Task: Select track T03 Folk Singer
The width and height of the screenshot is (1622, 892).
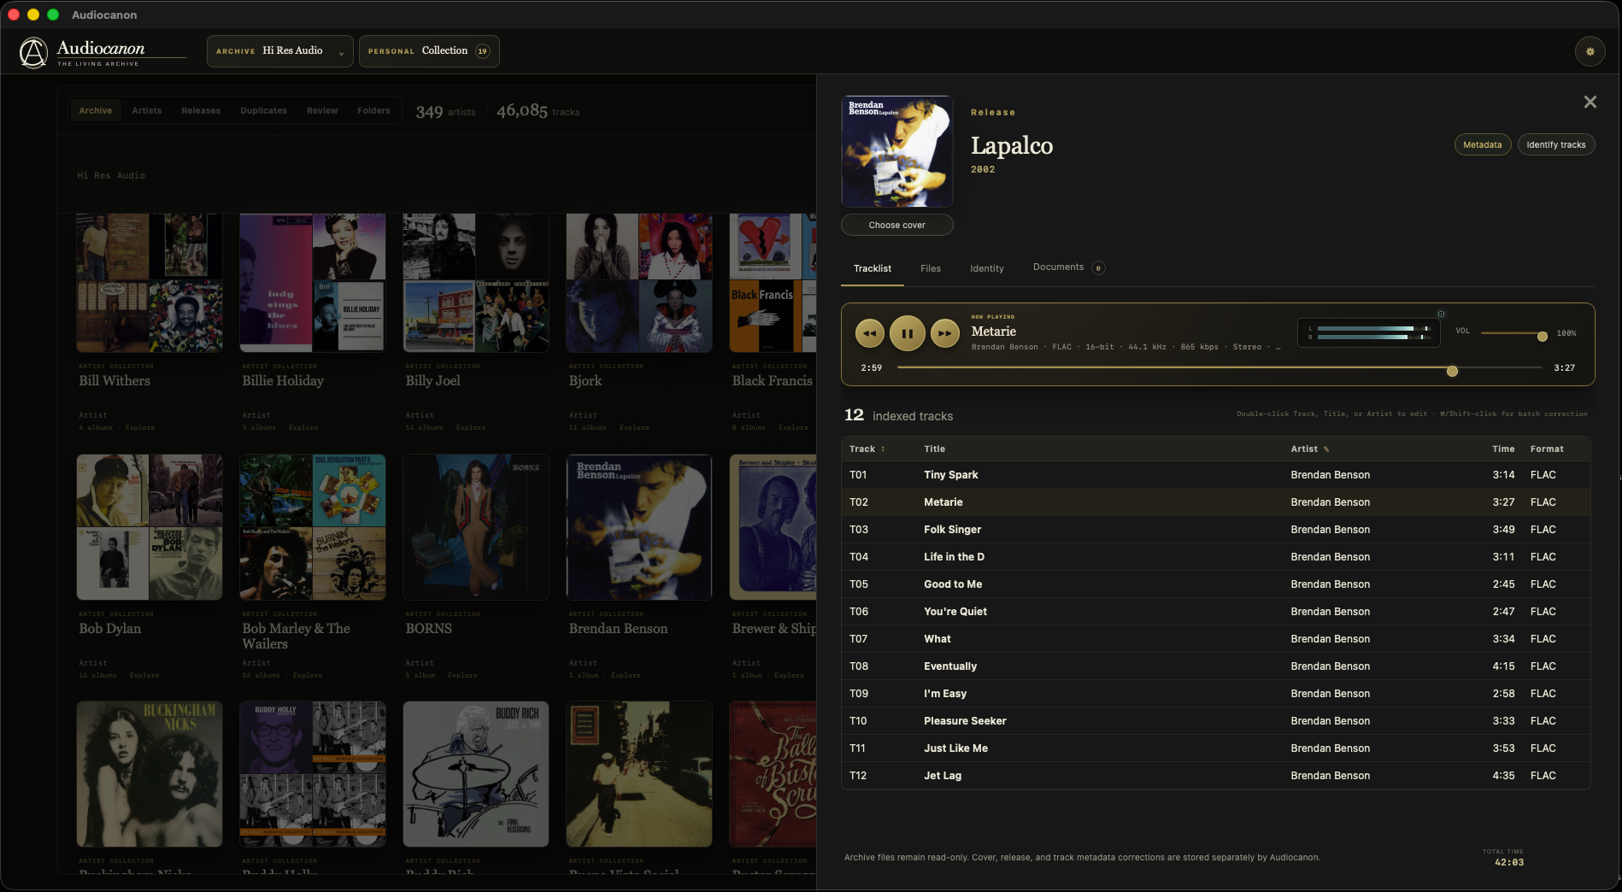Action: (1215, 530)
